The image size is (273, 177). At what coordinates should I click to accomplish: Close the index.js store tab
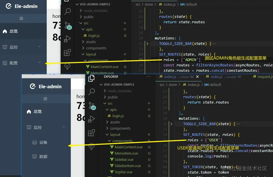[x=197, y=77]
